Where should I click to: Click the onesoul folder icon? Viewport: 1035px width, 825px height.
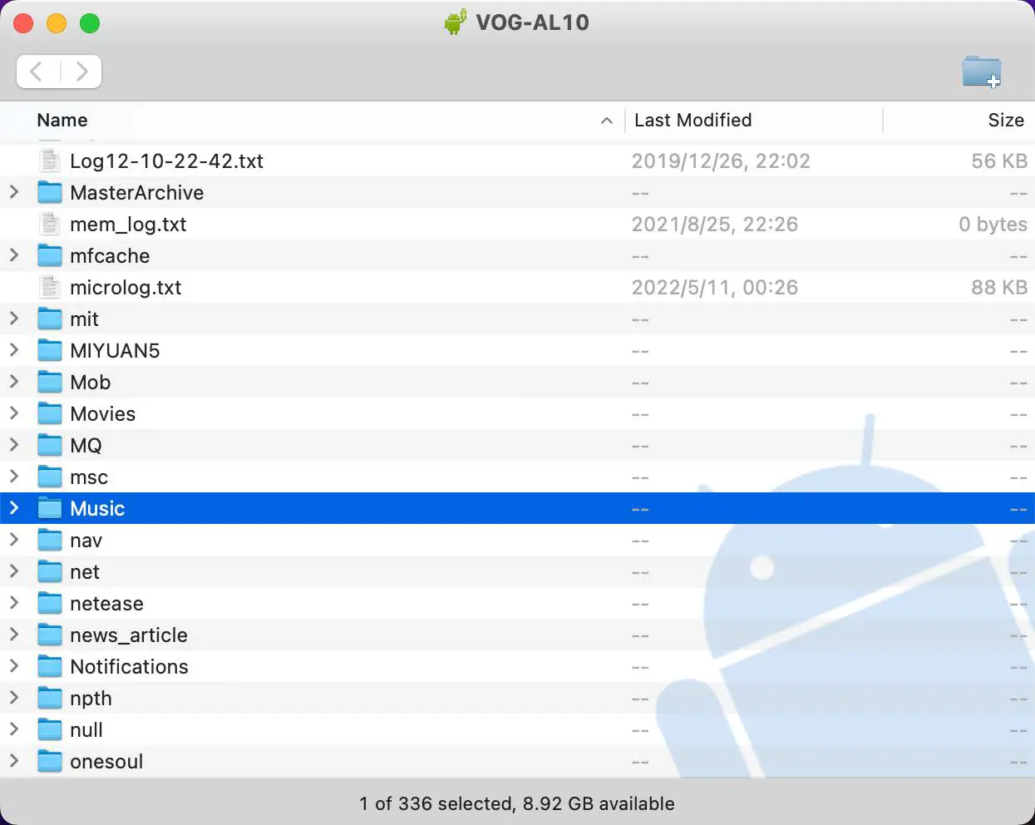click(x=50, y=761)
